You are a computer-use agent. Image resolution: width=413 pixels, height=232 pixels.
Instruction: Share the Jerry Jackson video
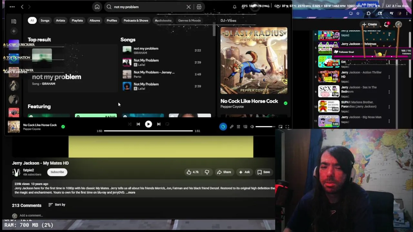(224, 172)
